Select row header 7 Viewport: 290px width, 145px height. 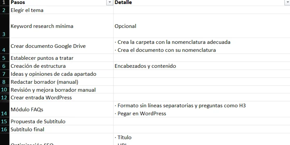click(x=5, y=74)
